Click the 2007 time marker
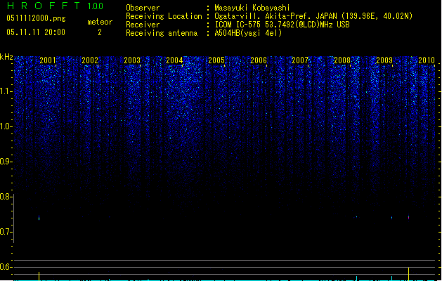This screenshot has height=281, width=442. click(300, 60)
